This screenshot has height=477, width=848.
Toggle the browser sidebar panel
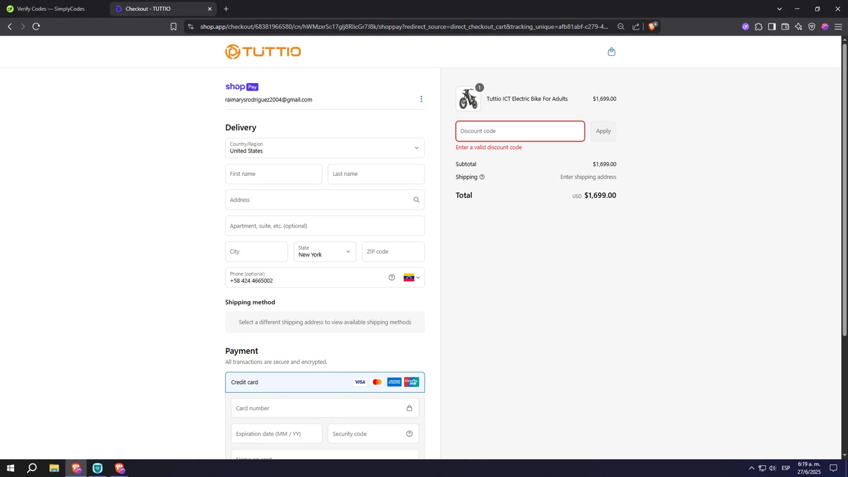pyautogui.click(x=772, y=27)
